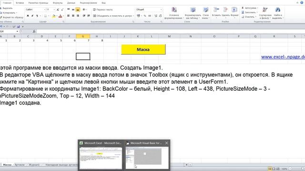Open Условное форматирование menu
The image size is (305, 171).
(174, 13)
